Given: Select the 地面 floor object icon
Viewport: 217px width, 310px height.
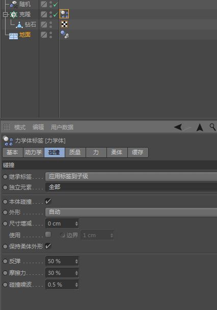Looking at the screenshot, I should [13, 36].
